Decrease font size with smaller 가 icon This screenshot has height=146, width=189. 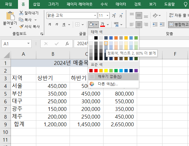pos(121,15)
